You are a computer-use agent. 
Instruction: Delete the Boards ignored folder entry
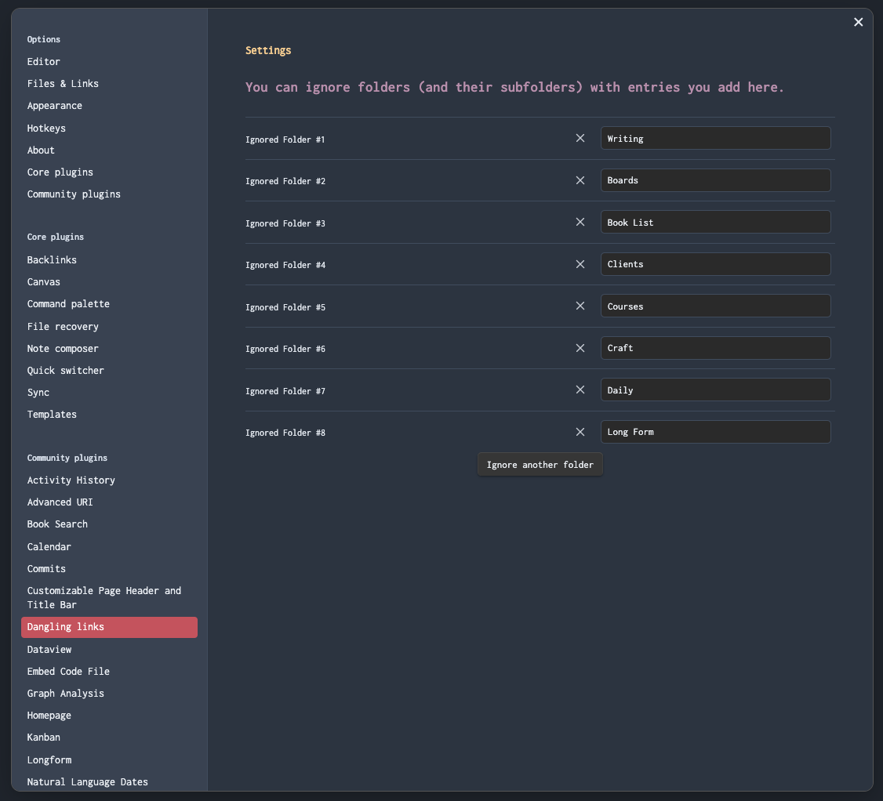580,180
